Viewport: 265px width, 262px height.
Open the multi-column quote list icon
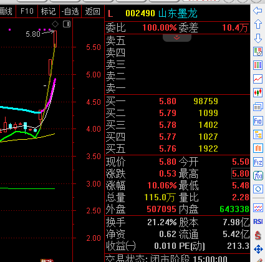[258, 65]
